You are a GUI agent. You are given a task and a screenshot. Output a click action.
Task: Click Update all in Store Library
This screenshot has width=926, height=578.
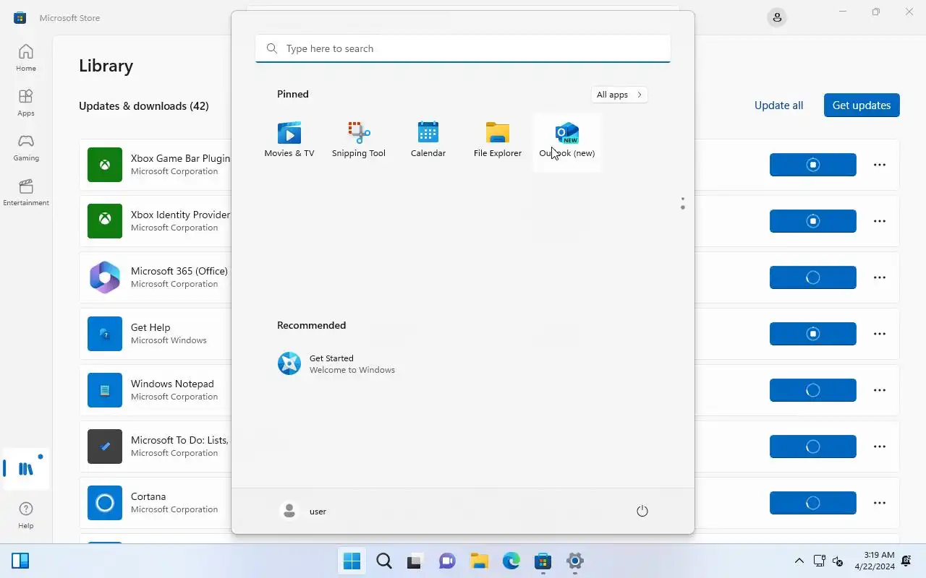[x=778, y=105]
